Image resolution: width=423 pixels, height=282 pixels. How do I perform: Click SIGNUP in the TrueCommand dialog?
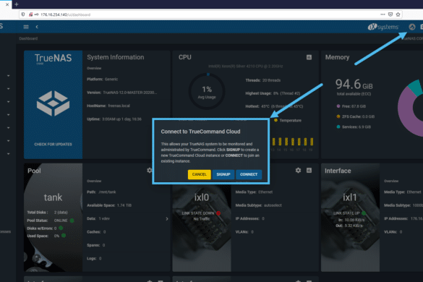click(223, 174)
